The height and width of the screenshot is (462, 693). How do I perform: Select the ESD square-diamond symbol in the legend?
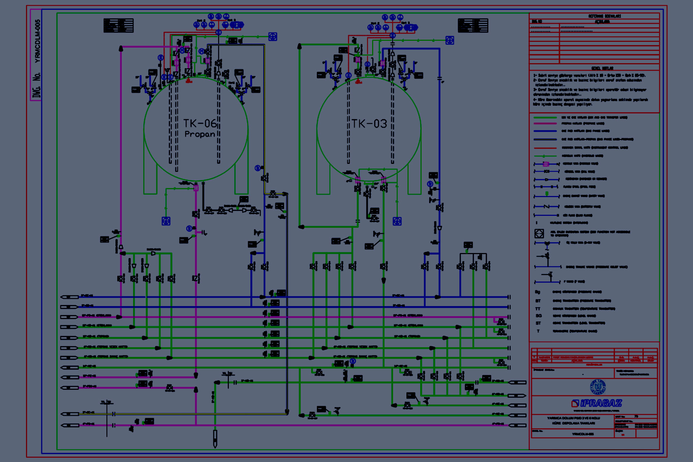click(539, 234)
